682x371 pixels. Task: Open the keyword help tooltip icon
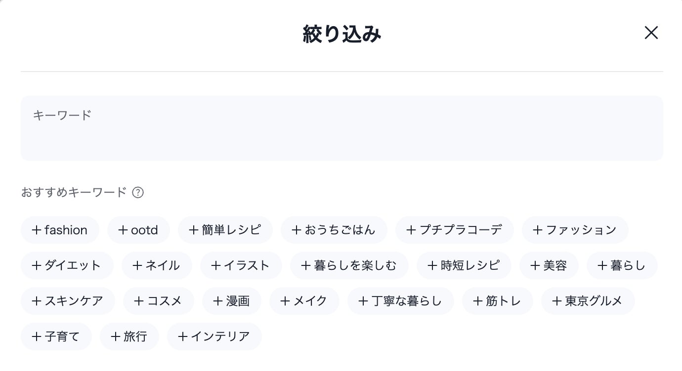click(x=139, y=192)
